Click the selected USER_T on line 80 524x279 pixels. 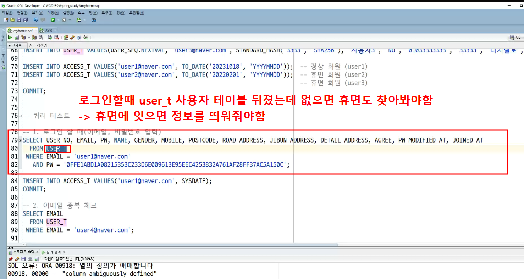56,149
